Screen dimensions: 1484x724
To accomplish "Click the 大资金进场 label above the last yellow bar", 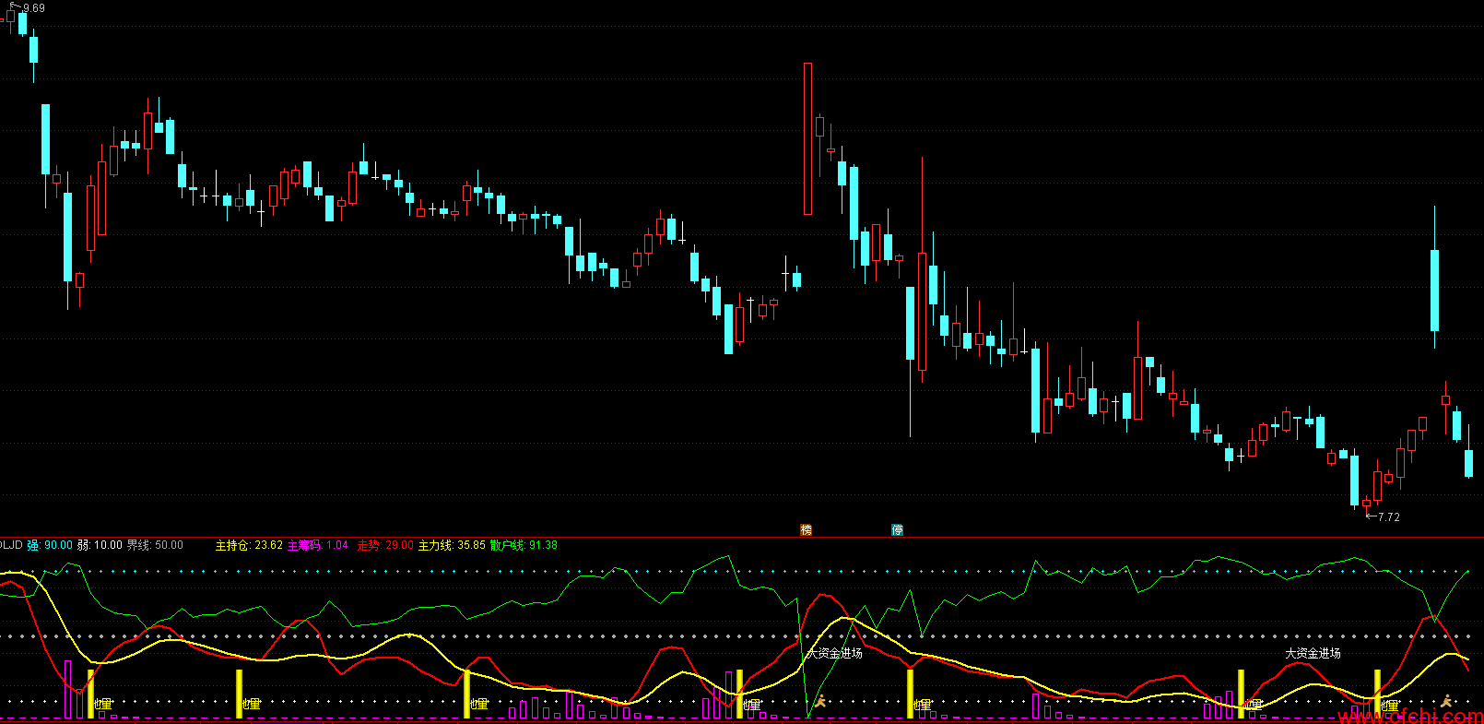I will click(x=1313, y=653).
